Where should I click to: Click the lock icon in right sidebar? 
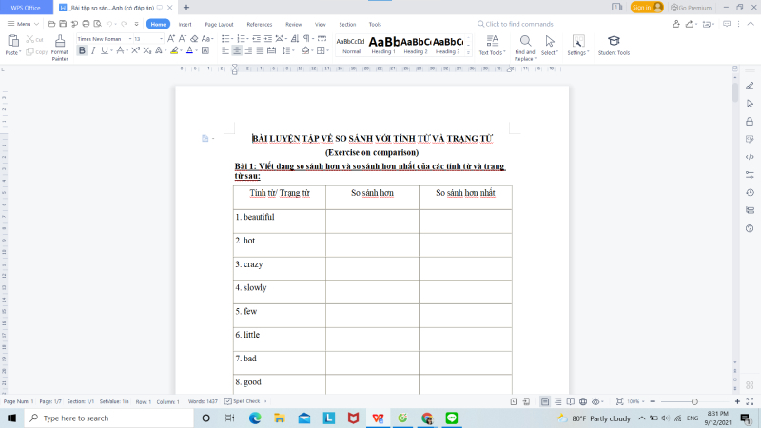tap(750, 122)
